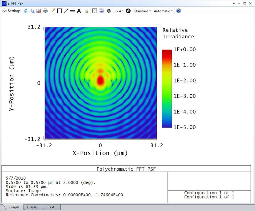Viewport: 255px width, 211px height.
Task: Select the rectangle annotation tool
Action: click(x=59, y=11)
